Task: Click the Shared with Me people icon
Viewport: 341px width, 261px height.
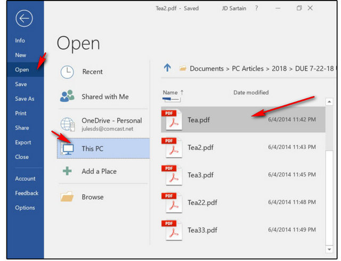Action: 67,96
